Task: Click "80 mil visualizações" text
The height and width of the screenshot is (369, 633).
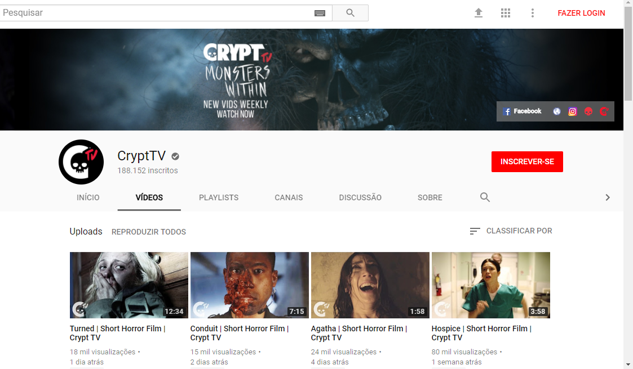Action: pos(464,352)
